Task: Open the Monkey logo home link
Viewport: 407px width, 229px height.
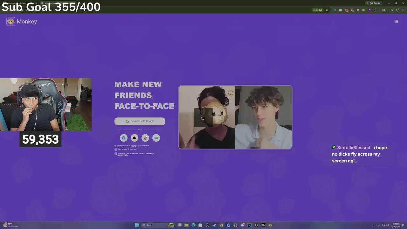Action: (x=22, y=21)
